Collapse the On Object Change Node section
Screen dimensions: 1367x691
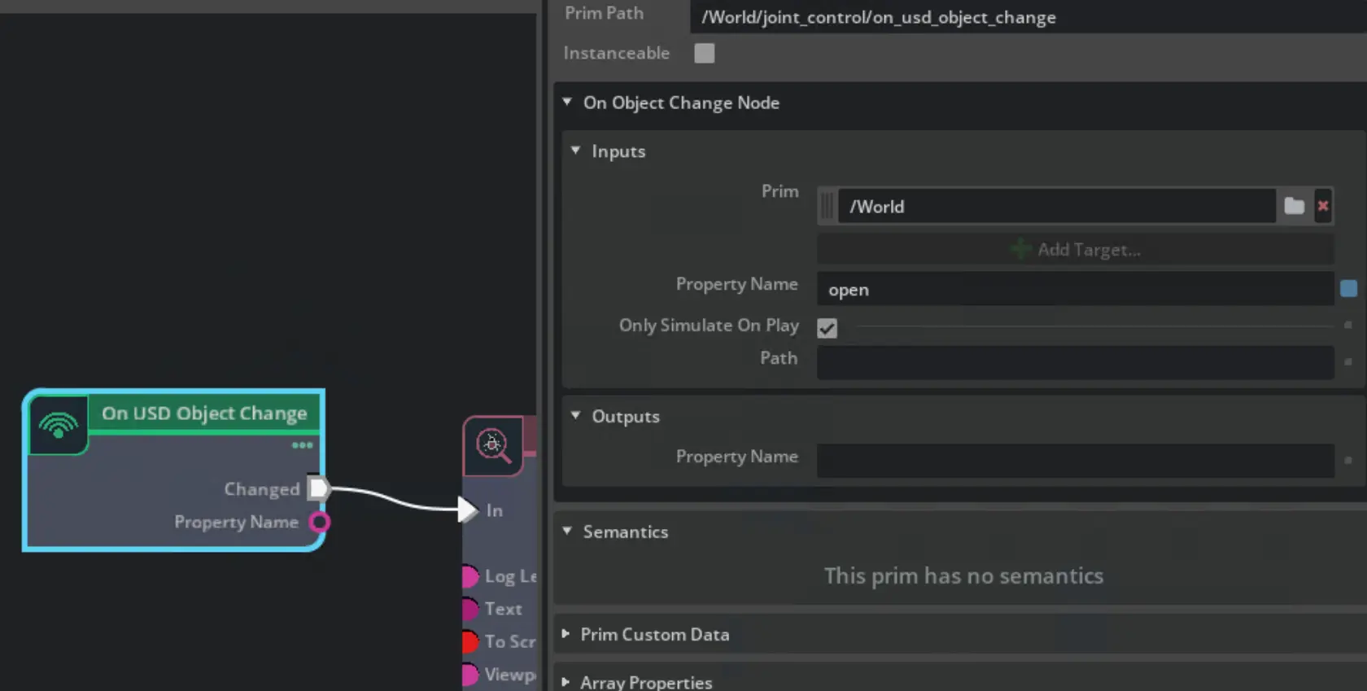click(567, 103)
